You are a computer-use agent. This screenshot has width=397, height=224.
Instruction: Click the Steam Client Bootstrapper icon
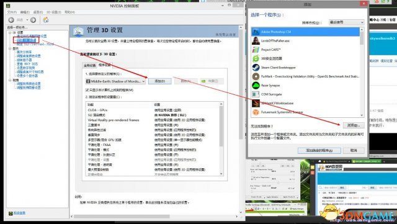[256, 68]
